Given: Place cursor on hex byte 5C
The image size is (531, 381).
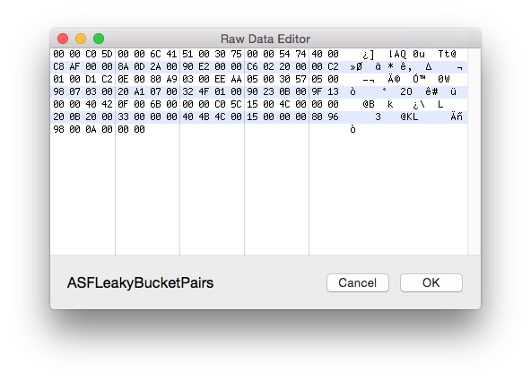Looking at the screenshot, I should pyautogui.click(x=237, y=104).
